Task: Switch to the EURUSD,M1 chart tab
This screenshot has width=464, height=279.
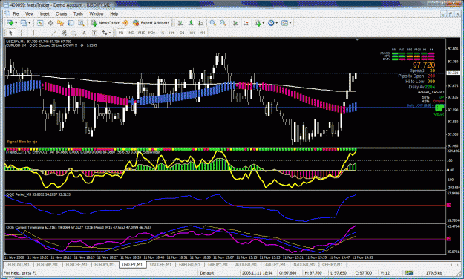Action: 19,264
